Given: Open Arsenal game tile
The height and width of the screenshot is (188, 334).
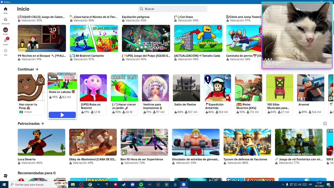Looking at the screenshot, I should pos(311,95).
